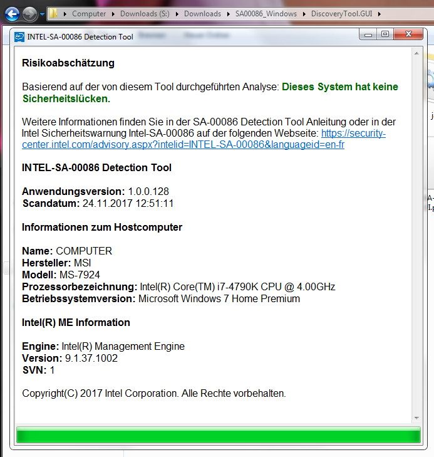Click the Detection Tool window title icon
This screenshot has width=434, height=457.
19,37
